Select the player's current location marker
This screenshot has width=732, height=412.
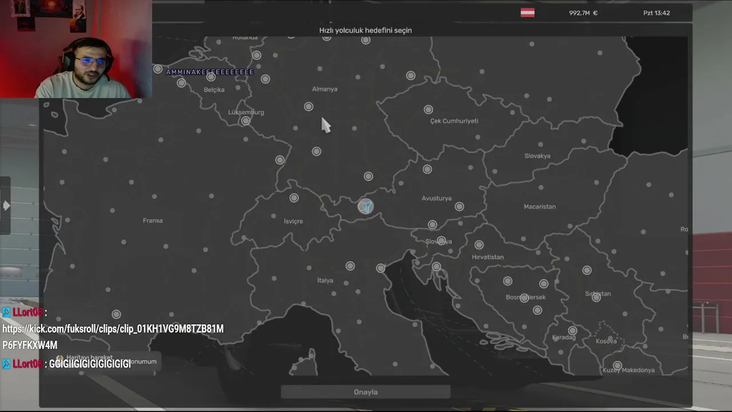(365, 207)
